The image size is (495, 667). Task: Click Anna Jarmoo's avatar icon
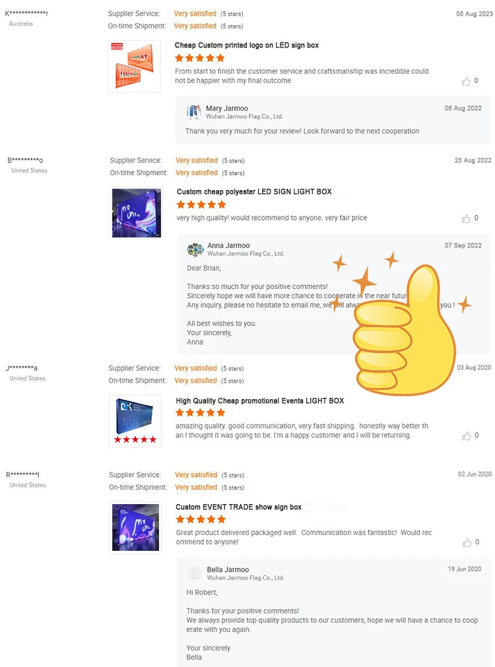[195, 249]
